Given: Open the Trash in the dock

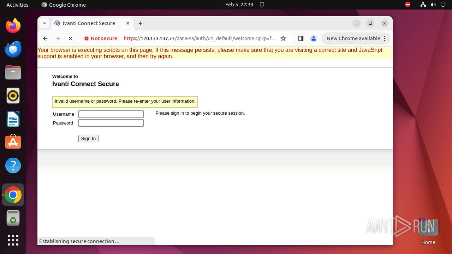Looking at the screenshot, I should coord(13,218).
